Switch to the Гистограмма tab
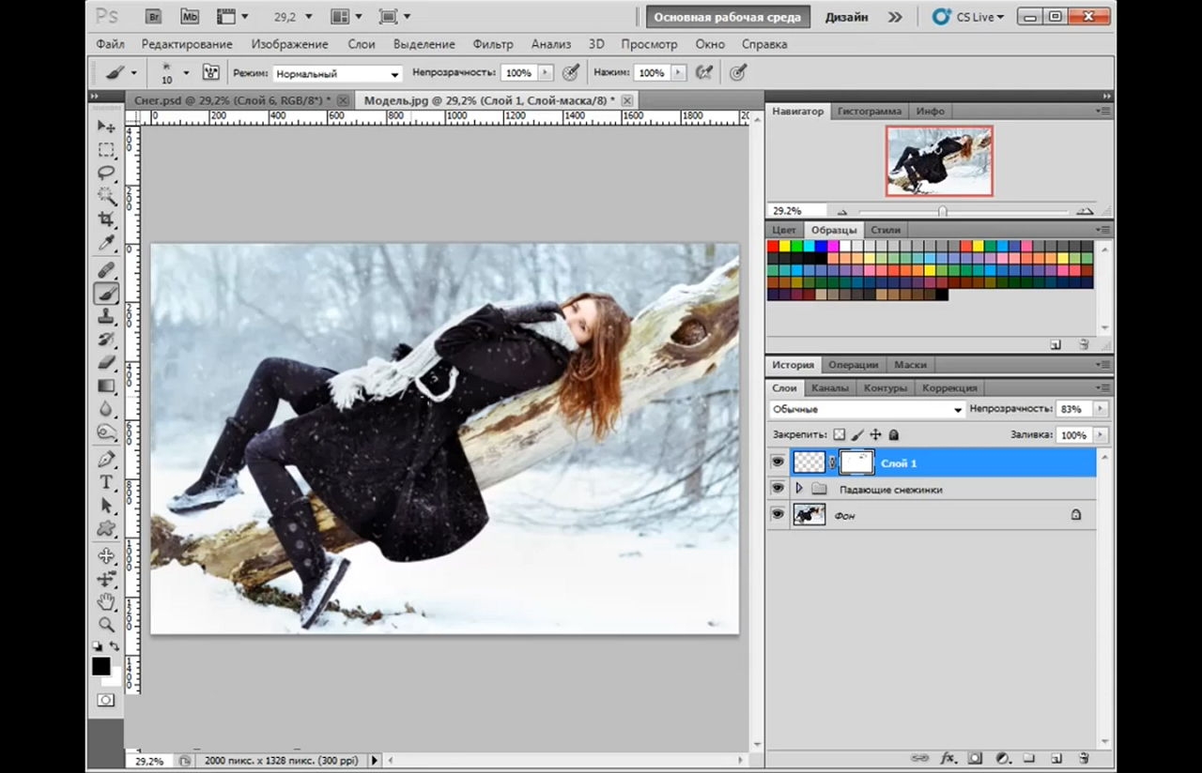This screenshot has height=773, width=1202. coord(870,111)
